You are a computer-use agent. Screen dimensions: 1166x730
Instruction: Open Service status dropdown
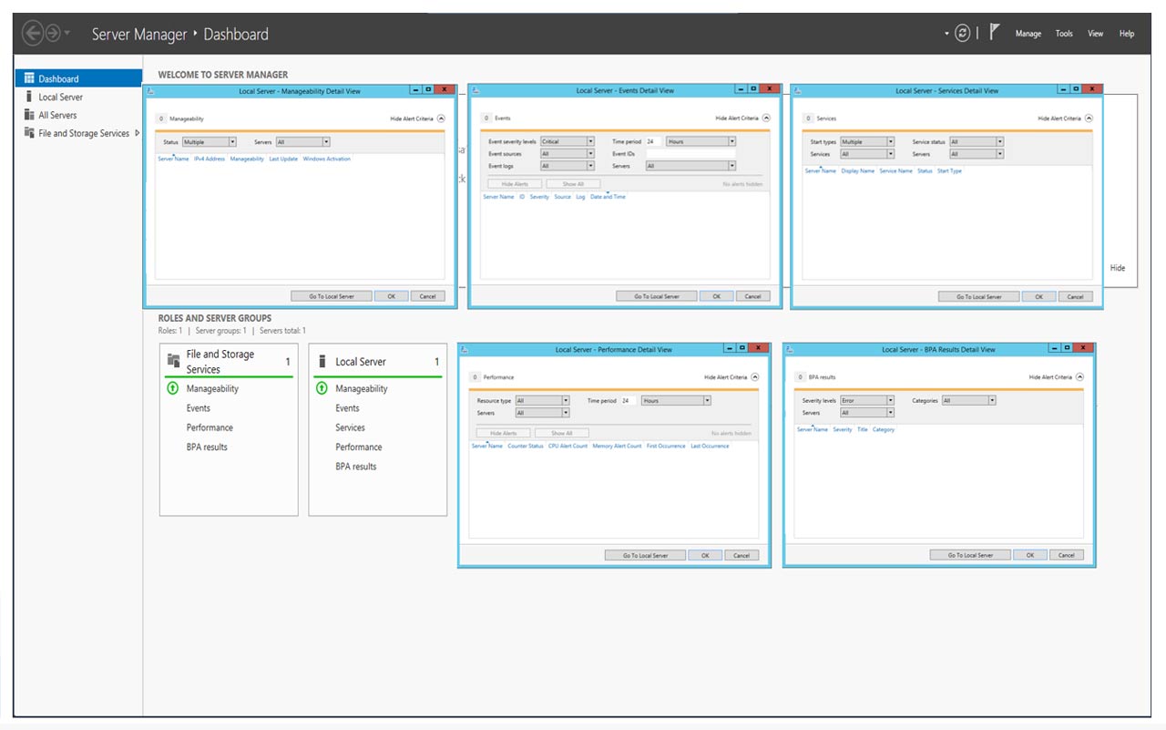pos(977,142)
